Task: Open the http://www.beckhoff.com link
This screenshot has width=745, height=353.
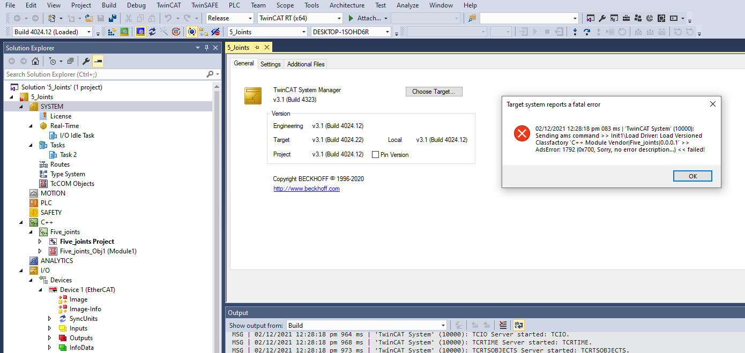Action: 307,189
